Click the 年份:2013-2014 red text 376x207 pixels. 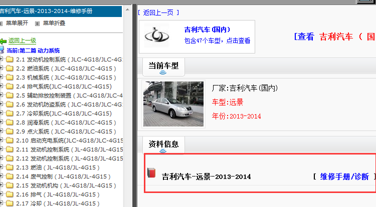click(x=237, y=116)
